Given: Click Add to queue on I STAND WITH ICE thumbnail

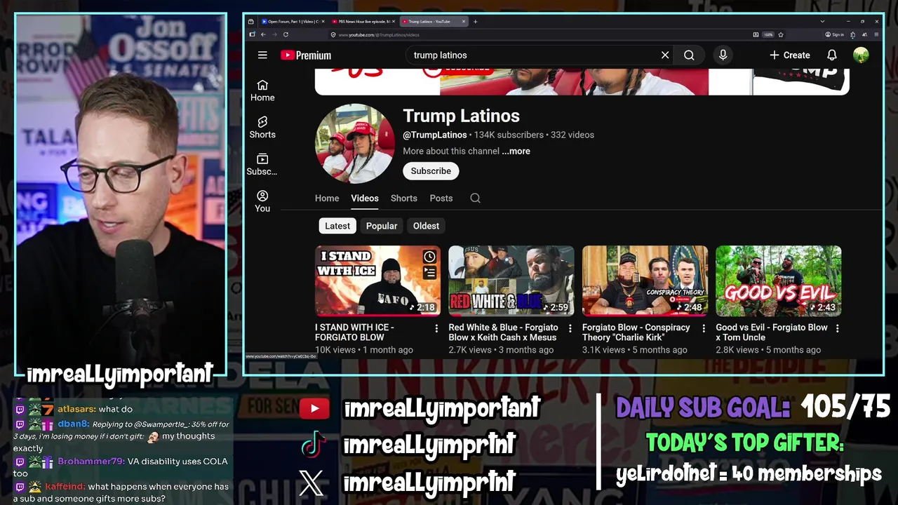Looking at the screenshot, I should pos(429,273).
